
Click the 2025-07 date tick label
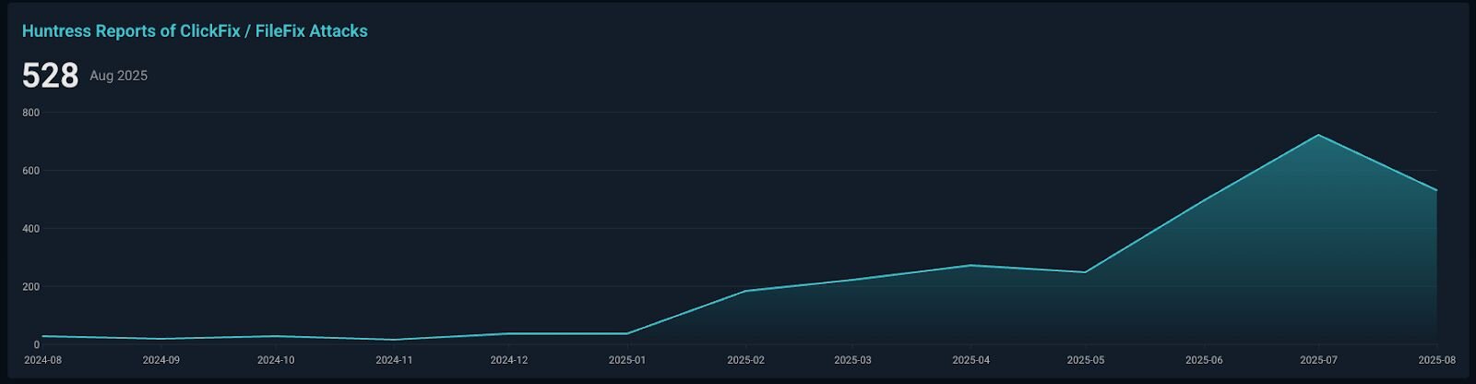1318,360
